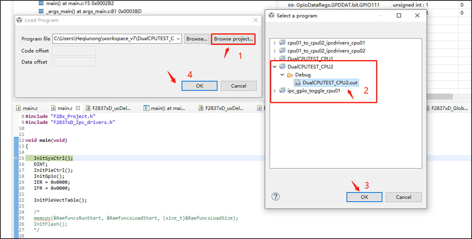Click the memcpy RamfuncsRunStart line

(136, 218)
